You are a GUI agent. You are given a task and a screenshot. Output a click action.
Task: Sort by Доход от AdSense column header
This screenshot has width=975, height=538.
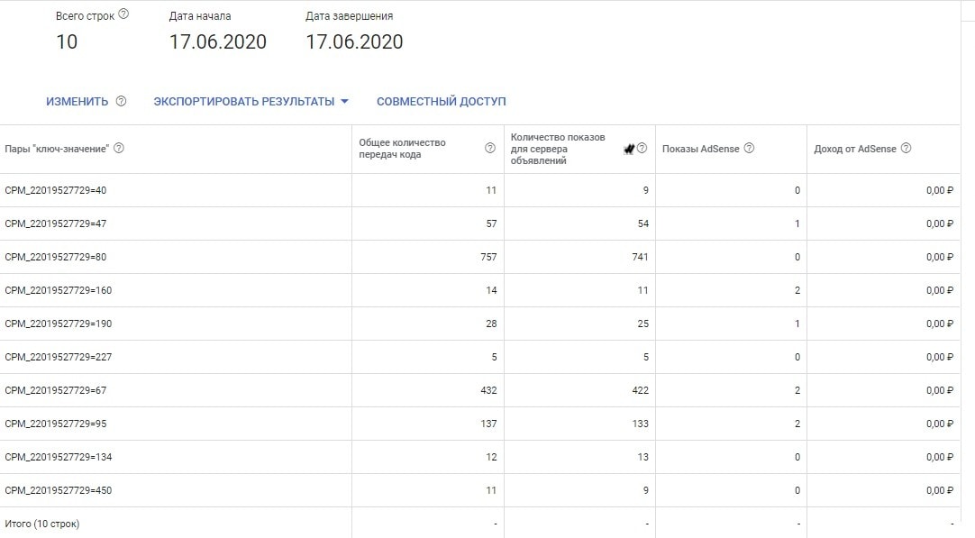pyautogui.click(x=854, y=149)
